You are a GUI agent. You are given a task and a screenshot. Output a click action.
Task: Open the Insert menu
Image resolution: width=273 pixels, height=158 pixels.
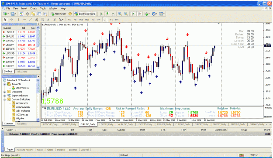pos(24,8)
